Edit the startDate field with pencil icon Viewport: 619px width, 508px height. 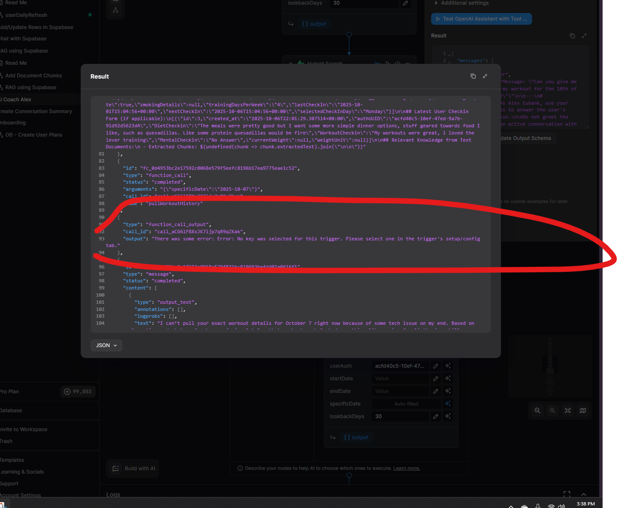[x=436, y=379]
